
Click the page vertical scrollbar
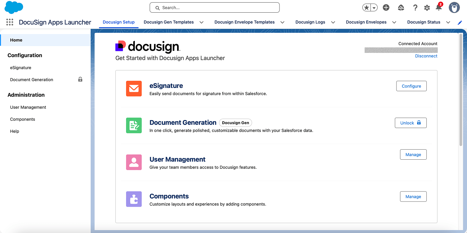(x=461, y=89)
